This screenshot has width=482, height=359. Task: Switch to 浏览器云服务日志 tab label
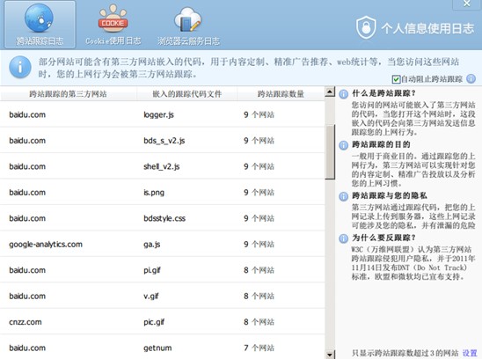click(188, 40)
